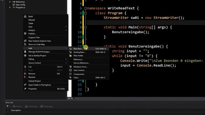Click the Windows Form icon in submenu
This screenshot has width=205, height=115.
[x=70, y=67]
